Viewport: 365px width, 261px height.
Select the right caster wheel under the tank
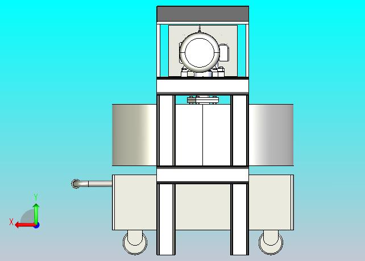271,242
